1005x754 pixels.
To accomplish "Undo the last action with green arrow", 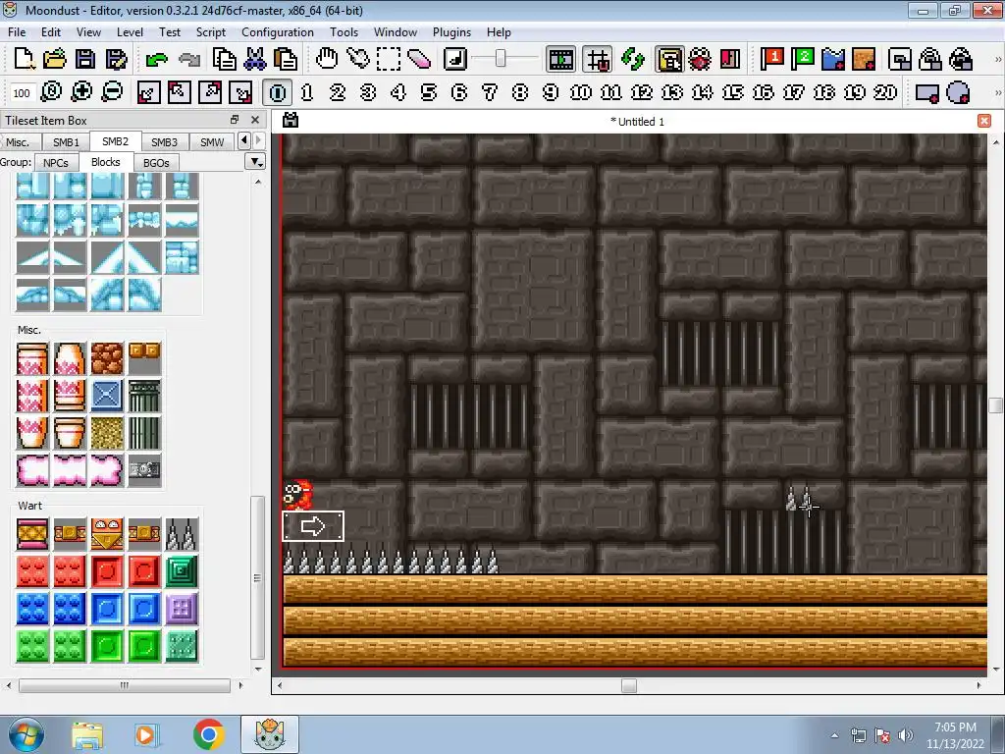I will coord(156,60).
